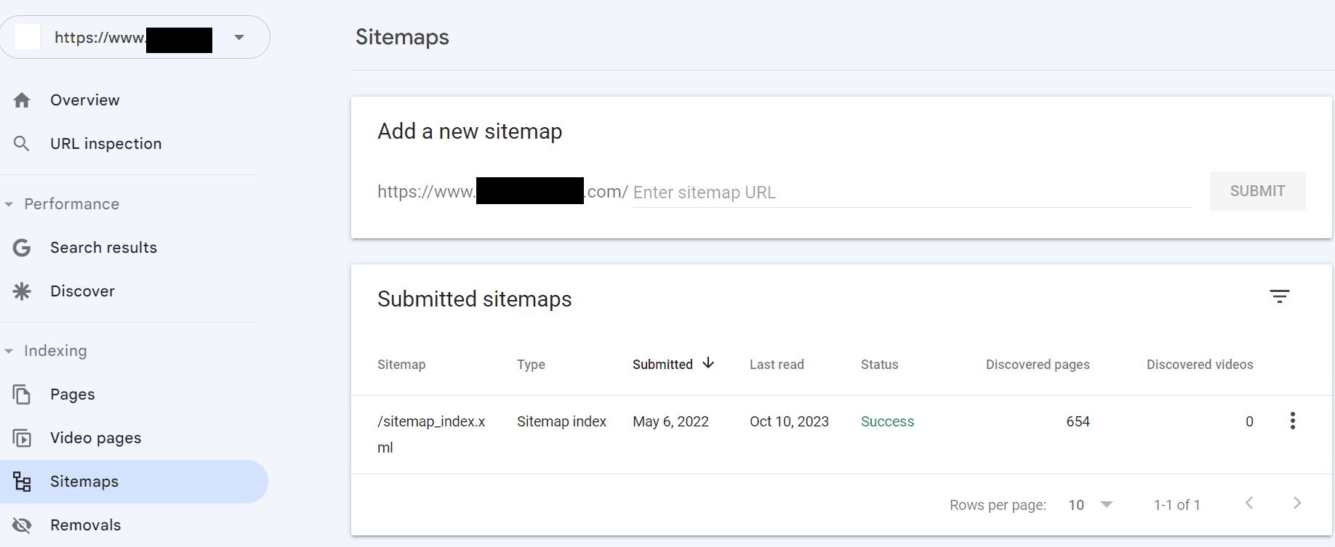
Task: Click the Pages icon in sidebar
Action: [x=22, y=394]
